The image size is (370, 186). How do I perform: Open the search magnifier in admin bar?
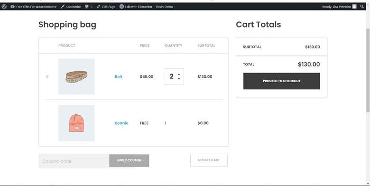[x=362, y=7]
